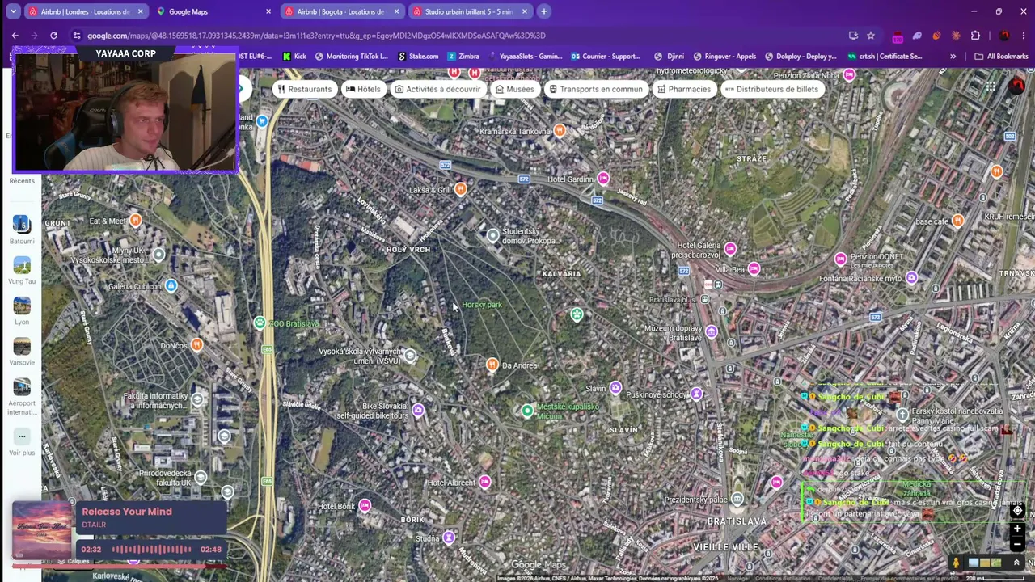Open the Extensions puzzle menu
This screenshot has height=582, width=1035.
pos(975,36)
